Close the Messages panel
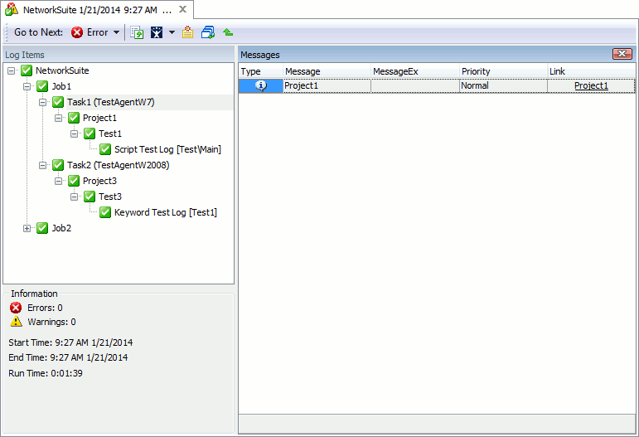This screenshot has width=639, height=437. click(622, 54)
